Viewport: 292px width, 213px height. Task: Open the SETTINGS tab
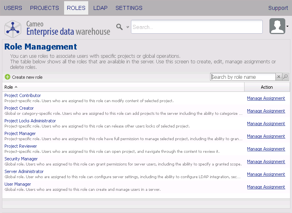(x=129, y=8)
